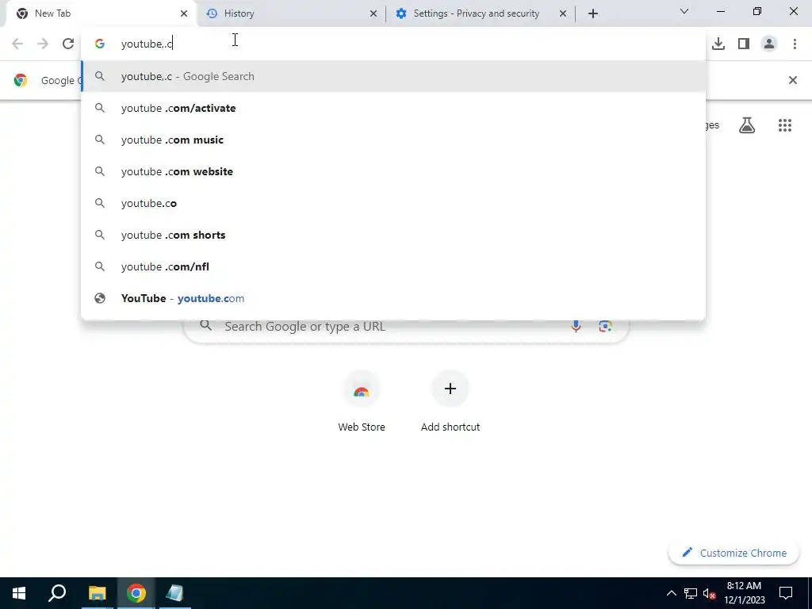Click the Chrome taskbar icon
This screenshot has width=812, height=609.
tap(136, 593)
